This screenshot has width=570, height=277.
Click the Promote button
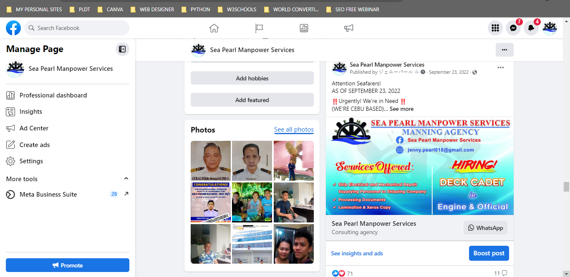click(x=68, y=265)
